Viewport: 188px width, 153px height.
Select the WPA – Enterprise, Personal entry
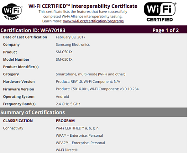tap(79, 135)
